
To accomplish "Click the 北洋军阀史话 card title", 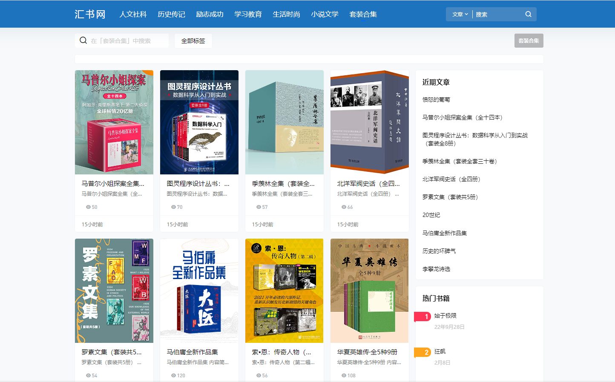I will (368, 184).
